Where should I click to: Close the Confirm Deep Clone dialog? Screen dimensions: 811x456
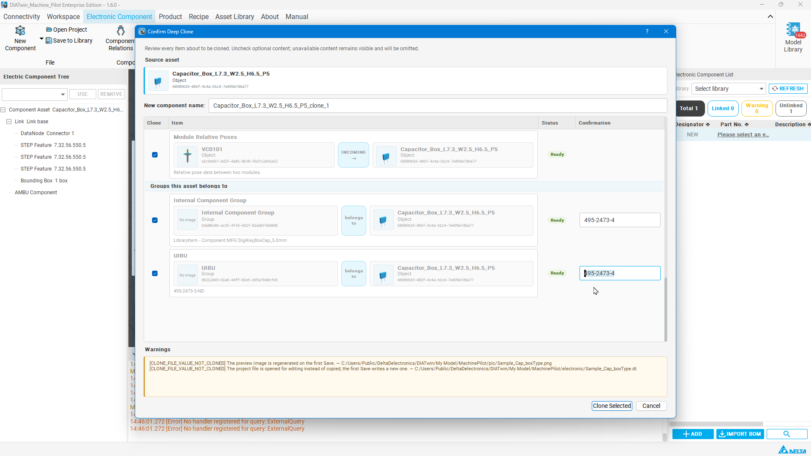click(666, 32)
